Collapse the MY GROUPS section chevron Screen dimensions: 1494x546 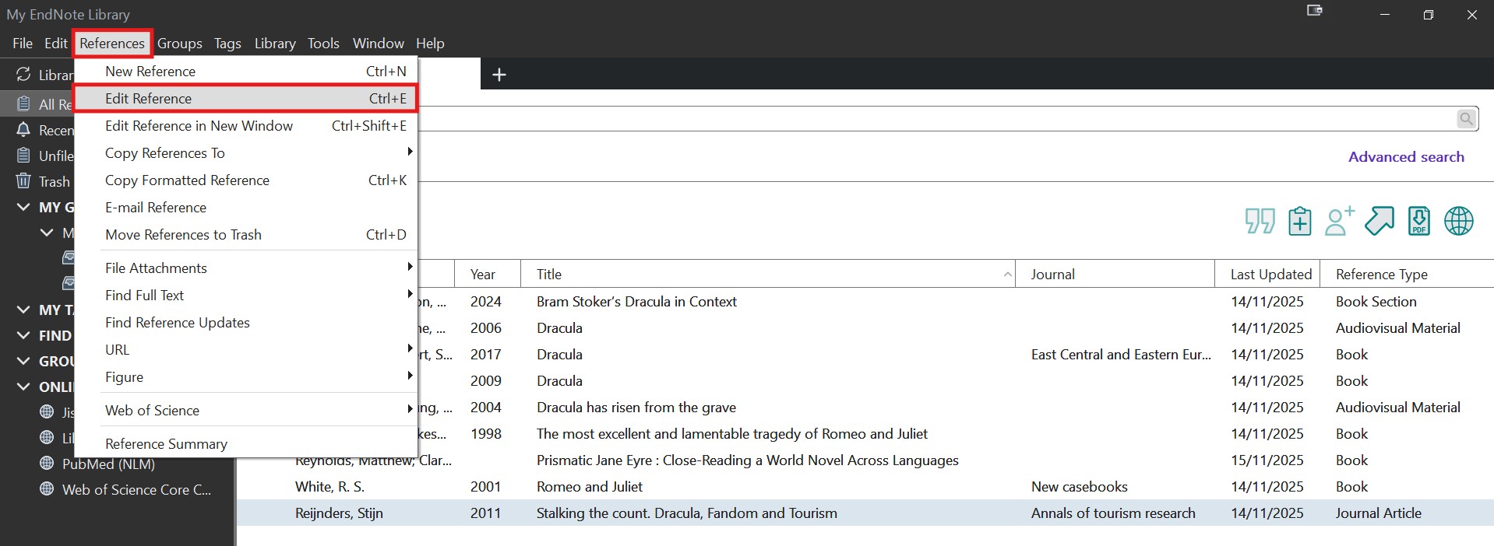[23, 207]
